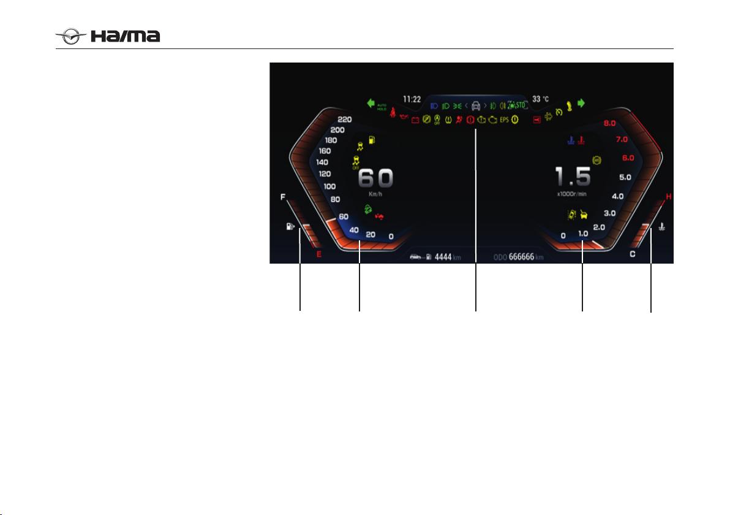Click the red engine oil pressure icon
The image size is (730, 515).
coord(404,116)
